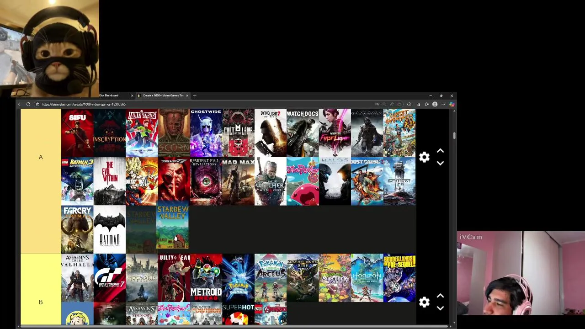This screenshot has height=329, width=585.
Task: Select the MultiVersus game cover
Action: (x=142, y=133)
